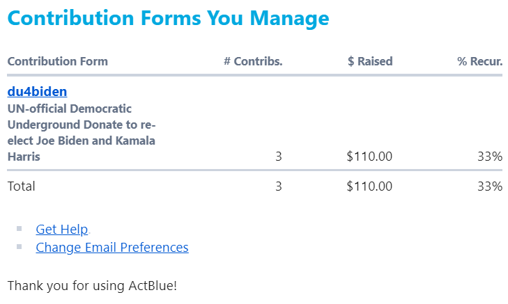Click the Contribution Forms You Manage heading
Image resolution: width=508 pixels, height=304 pixels.
(x=168, y=19)
